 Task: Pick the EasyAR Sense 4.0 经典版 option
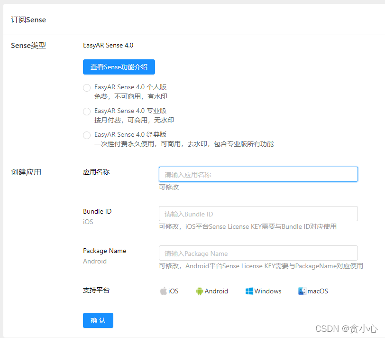point(87,135)
